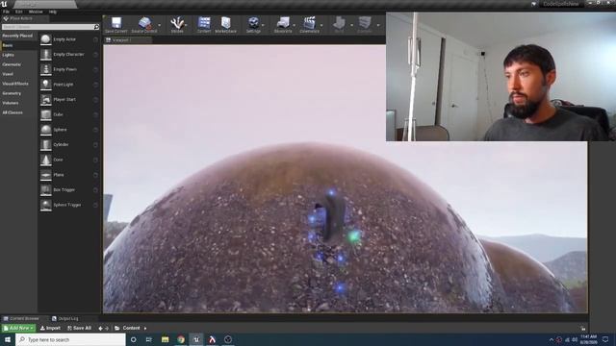Expand the Build options dropdown arrow
The width and height of the screenshot is (616, 346).
(x=351, y=25)
